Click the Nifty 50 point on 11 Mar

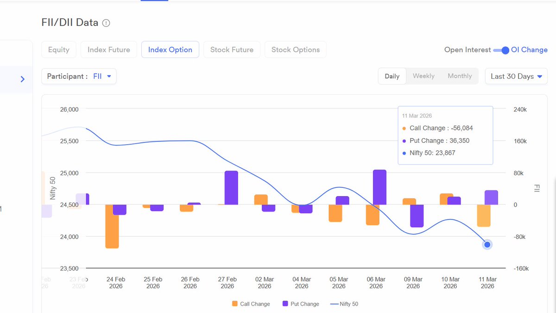tap(487, 244)
